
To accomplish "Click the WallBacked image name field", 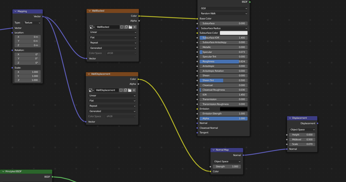I will 107,27.
